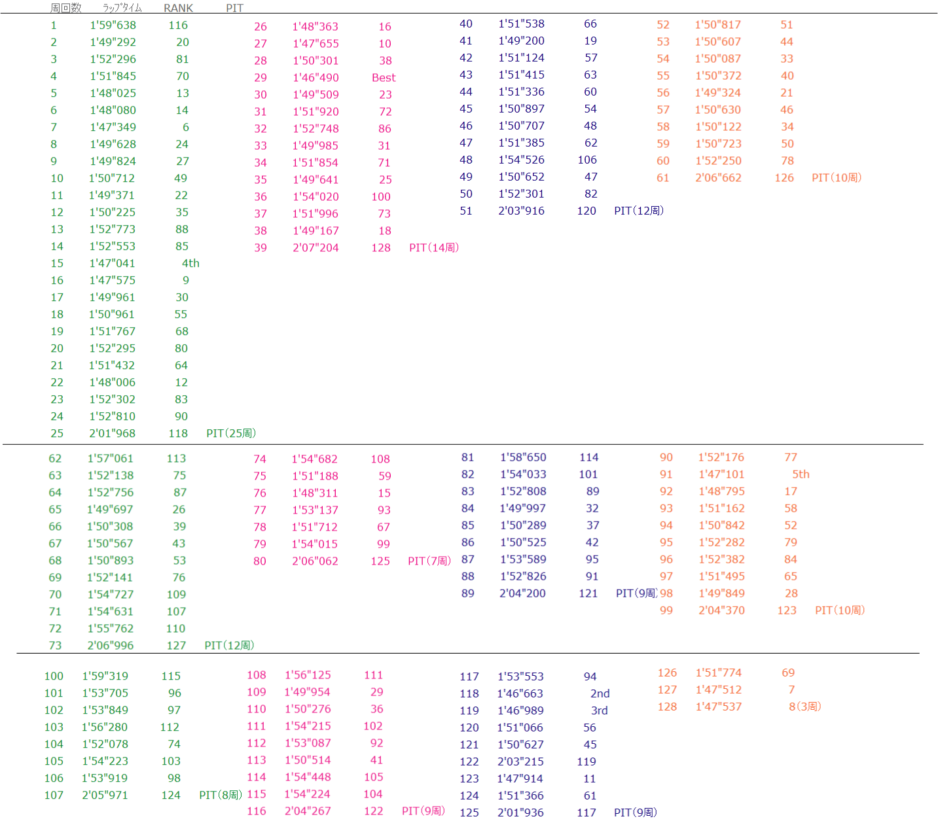Select lap time 1'46"989
Image resolution: width=938 pixels, height=823 pixels.
520,710
